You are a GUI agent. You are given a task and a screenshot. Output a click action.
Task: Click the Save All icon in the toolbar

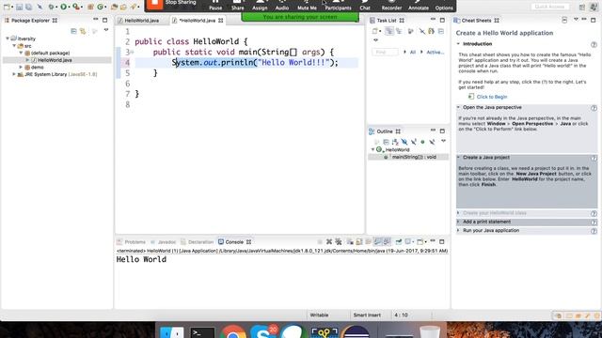(28, 7)
